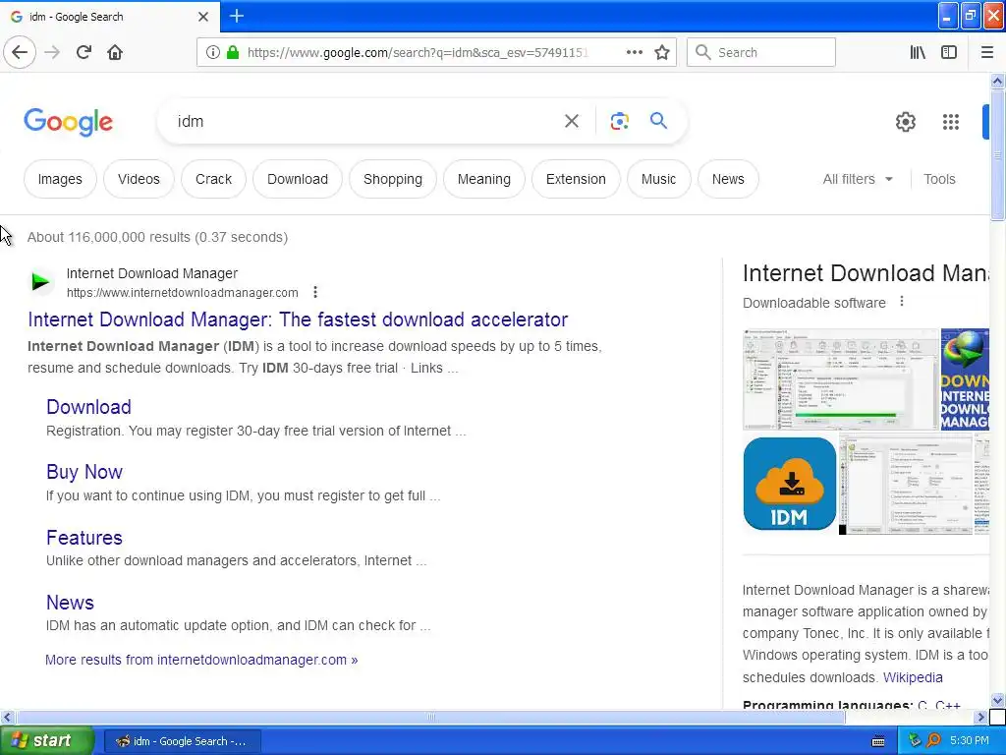Select the Crack filter chip
The height and width of the screenshot is (755, 1006).
(x=213, y=179)
